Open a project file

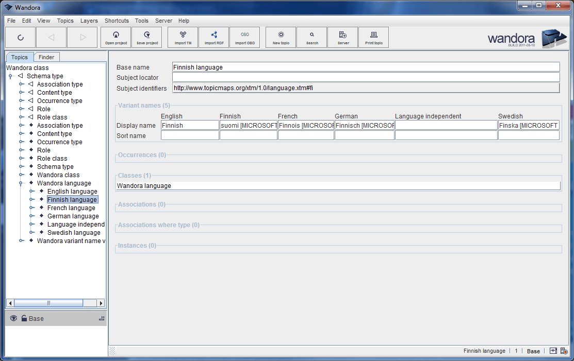pyautogui.click(x=116, y=37)
